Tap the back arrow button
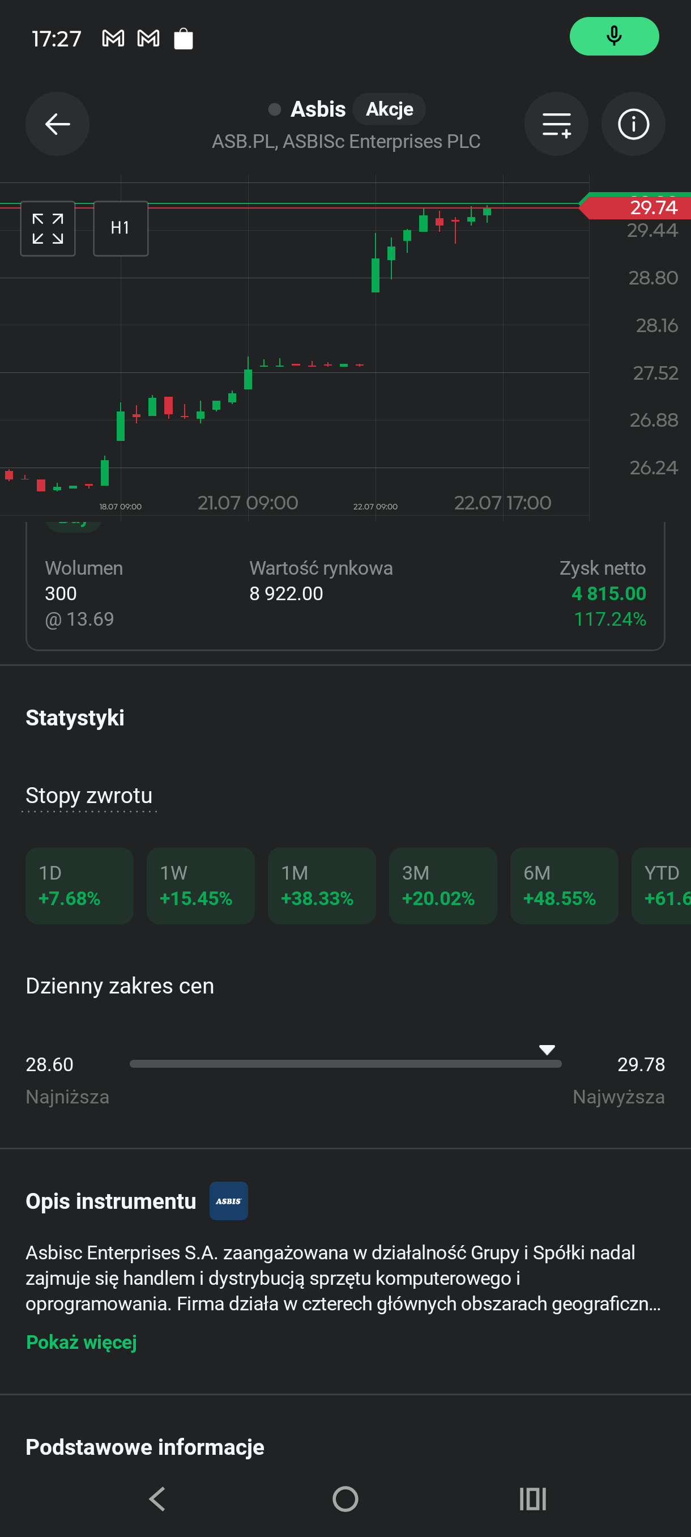 (x=57, y=124)
